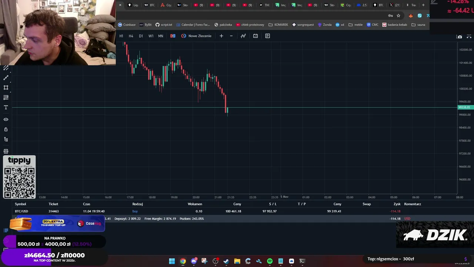Open a new browser tab
This screenshot has height=267, width=474.
423,5
